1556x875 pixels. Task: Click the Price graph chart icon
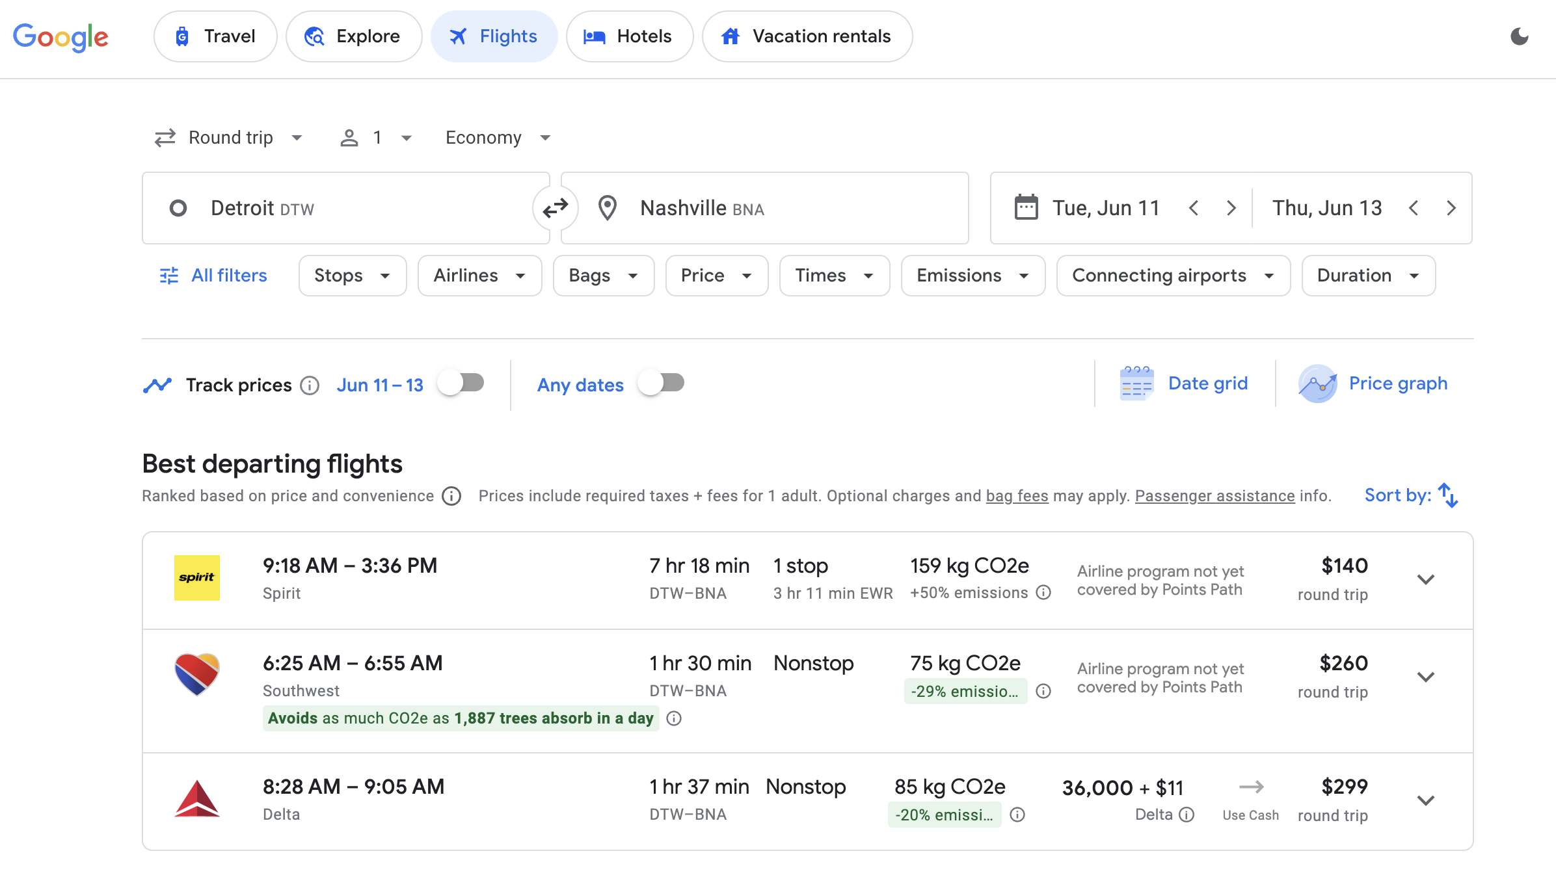click(1318, 384)
